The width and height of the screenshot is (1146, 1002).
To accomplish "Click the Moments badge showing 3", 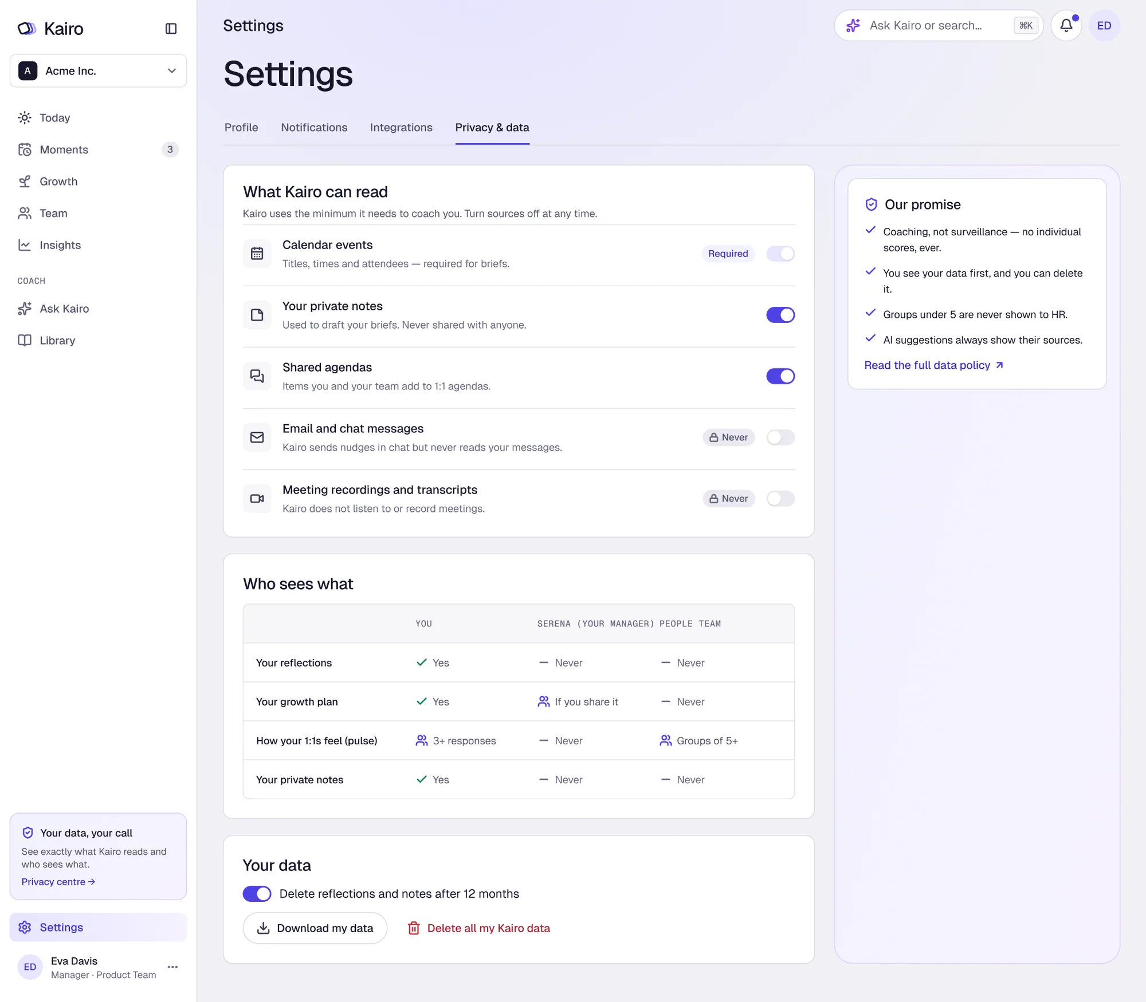I will [170, 149].
